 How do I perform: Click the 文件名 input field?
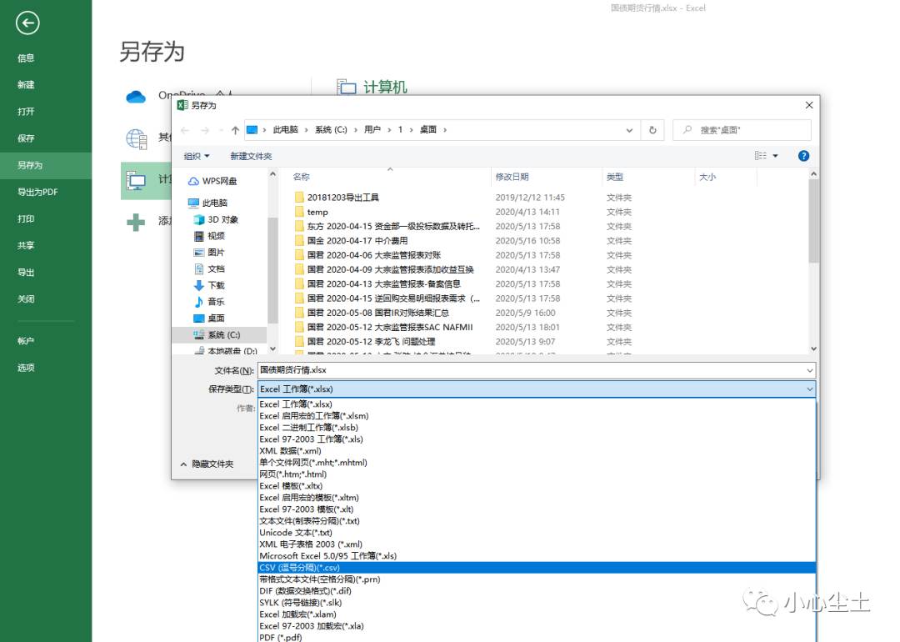click(x=531, y=370)
